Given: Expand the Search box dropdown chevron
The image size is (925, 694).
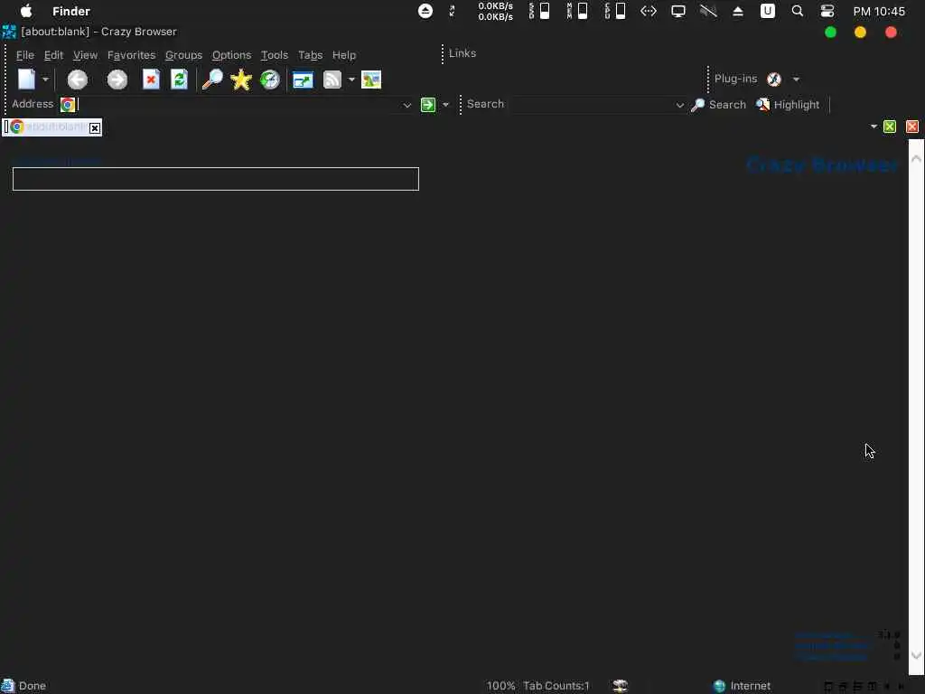Looking at the screenshot, I should click(679, 105).
